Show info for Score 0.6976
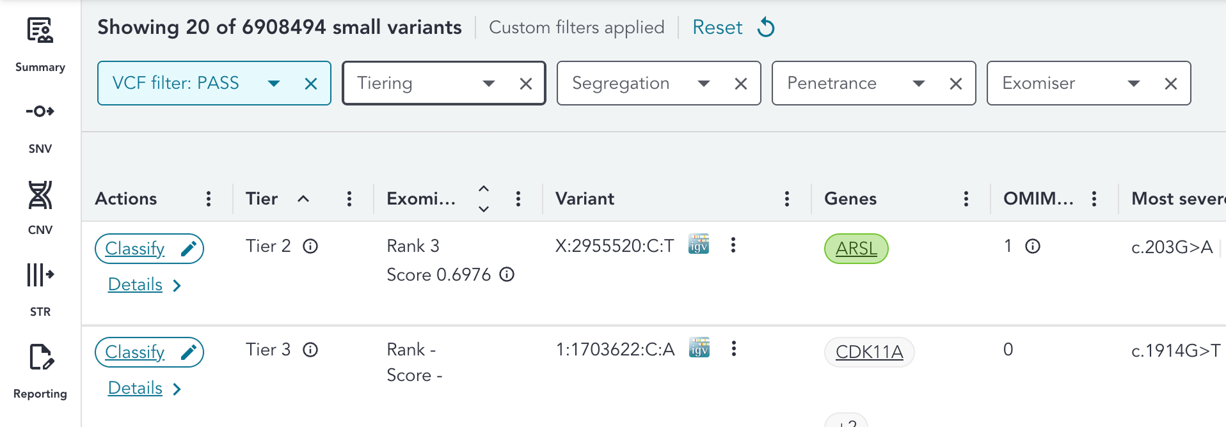This screenshot has width=1226, height=427. pyautogui.click(x=507, y=275)
